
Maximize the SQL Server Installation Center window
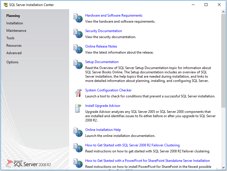pos(206,5)
